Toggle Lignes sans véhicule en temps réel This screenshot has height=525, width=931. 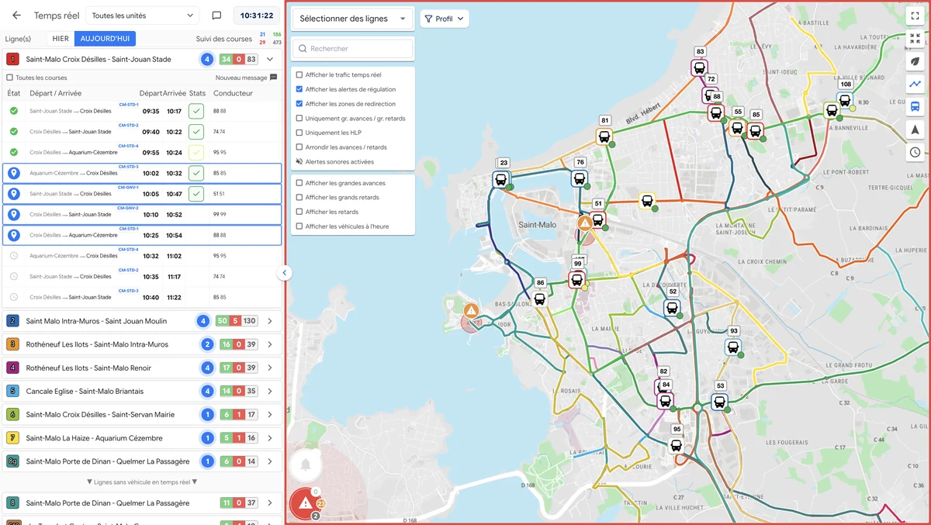click(x=142, y=482)
